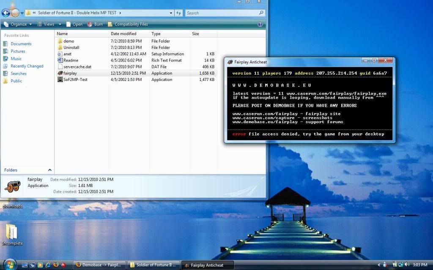Click Open on the Explorer toolbar
The width and height of the screenshot is (433, 270).
74,24
